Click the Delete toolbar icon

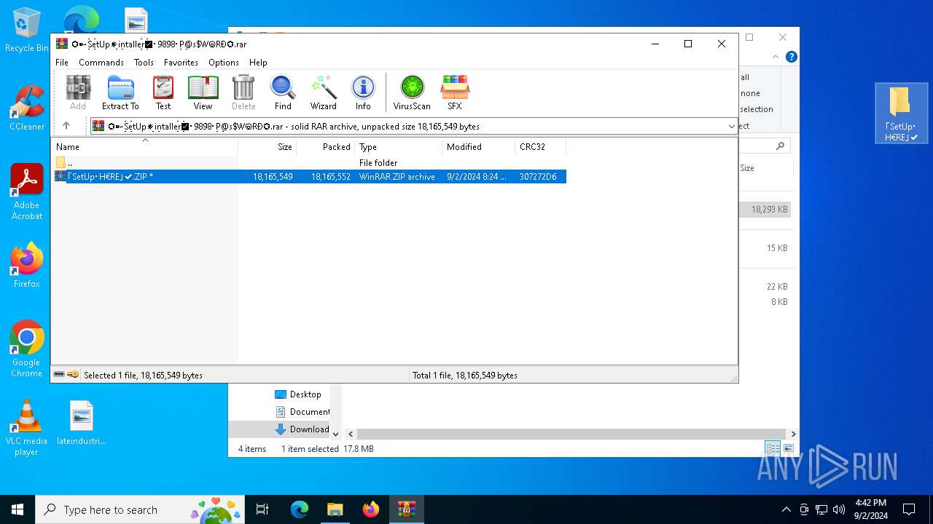[x=243, y=92]
